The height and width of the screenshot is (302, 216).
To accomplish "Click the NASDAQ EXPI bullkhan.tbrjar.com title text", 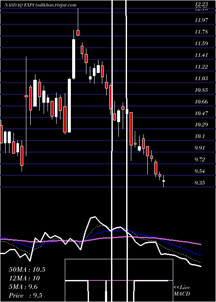I will (x=40, y=5).
